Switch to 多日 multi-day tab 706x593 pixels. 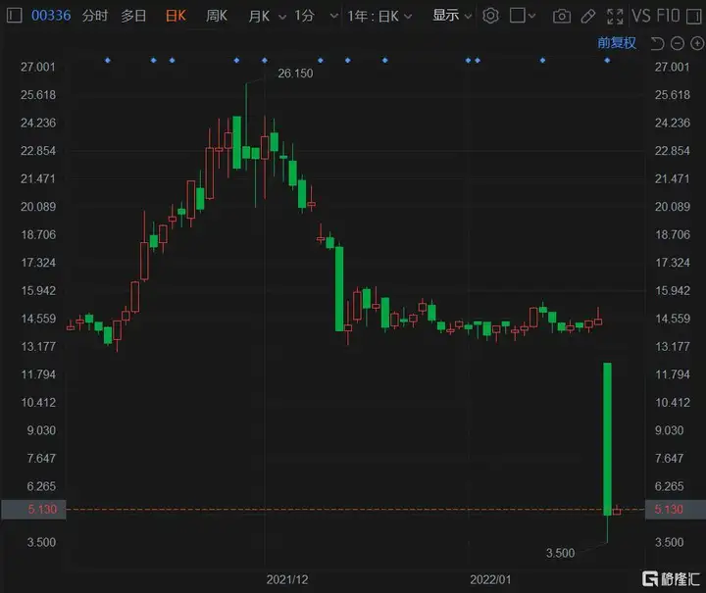pos(133,16)
